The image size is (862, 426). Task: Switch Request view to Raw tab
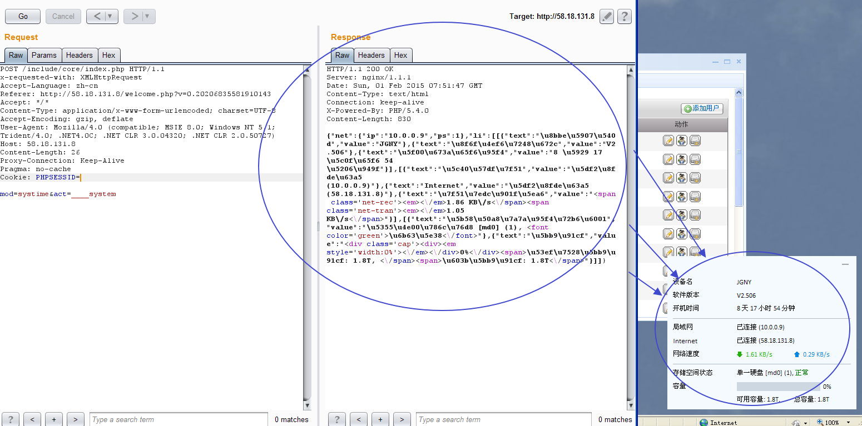click(16, 55)
